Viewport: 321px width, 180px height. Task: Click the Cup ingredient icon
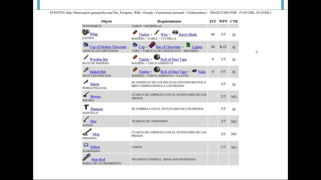coord(135,45)
